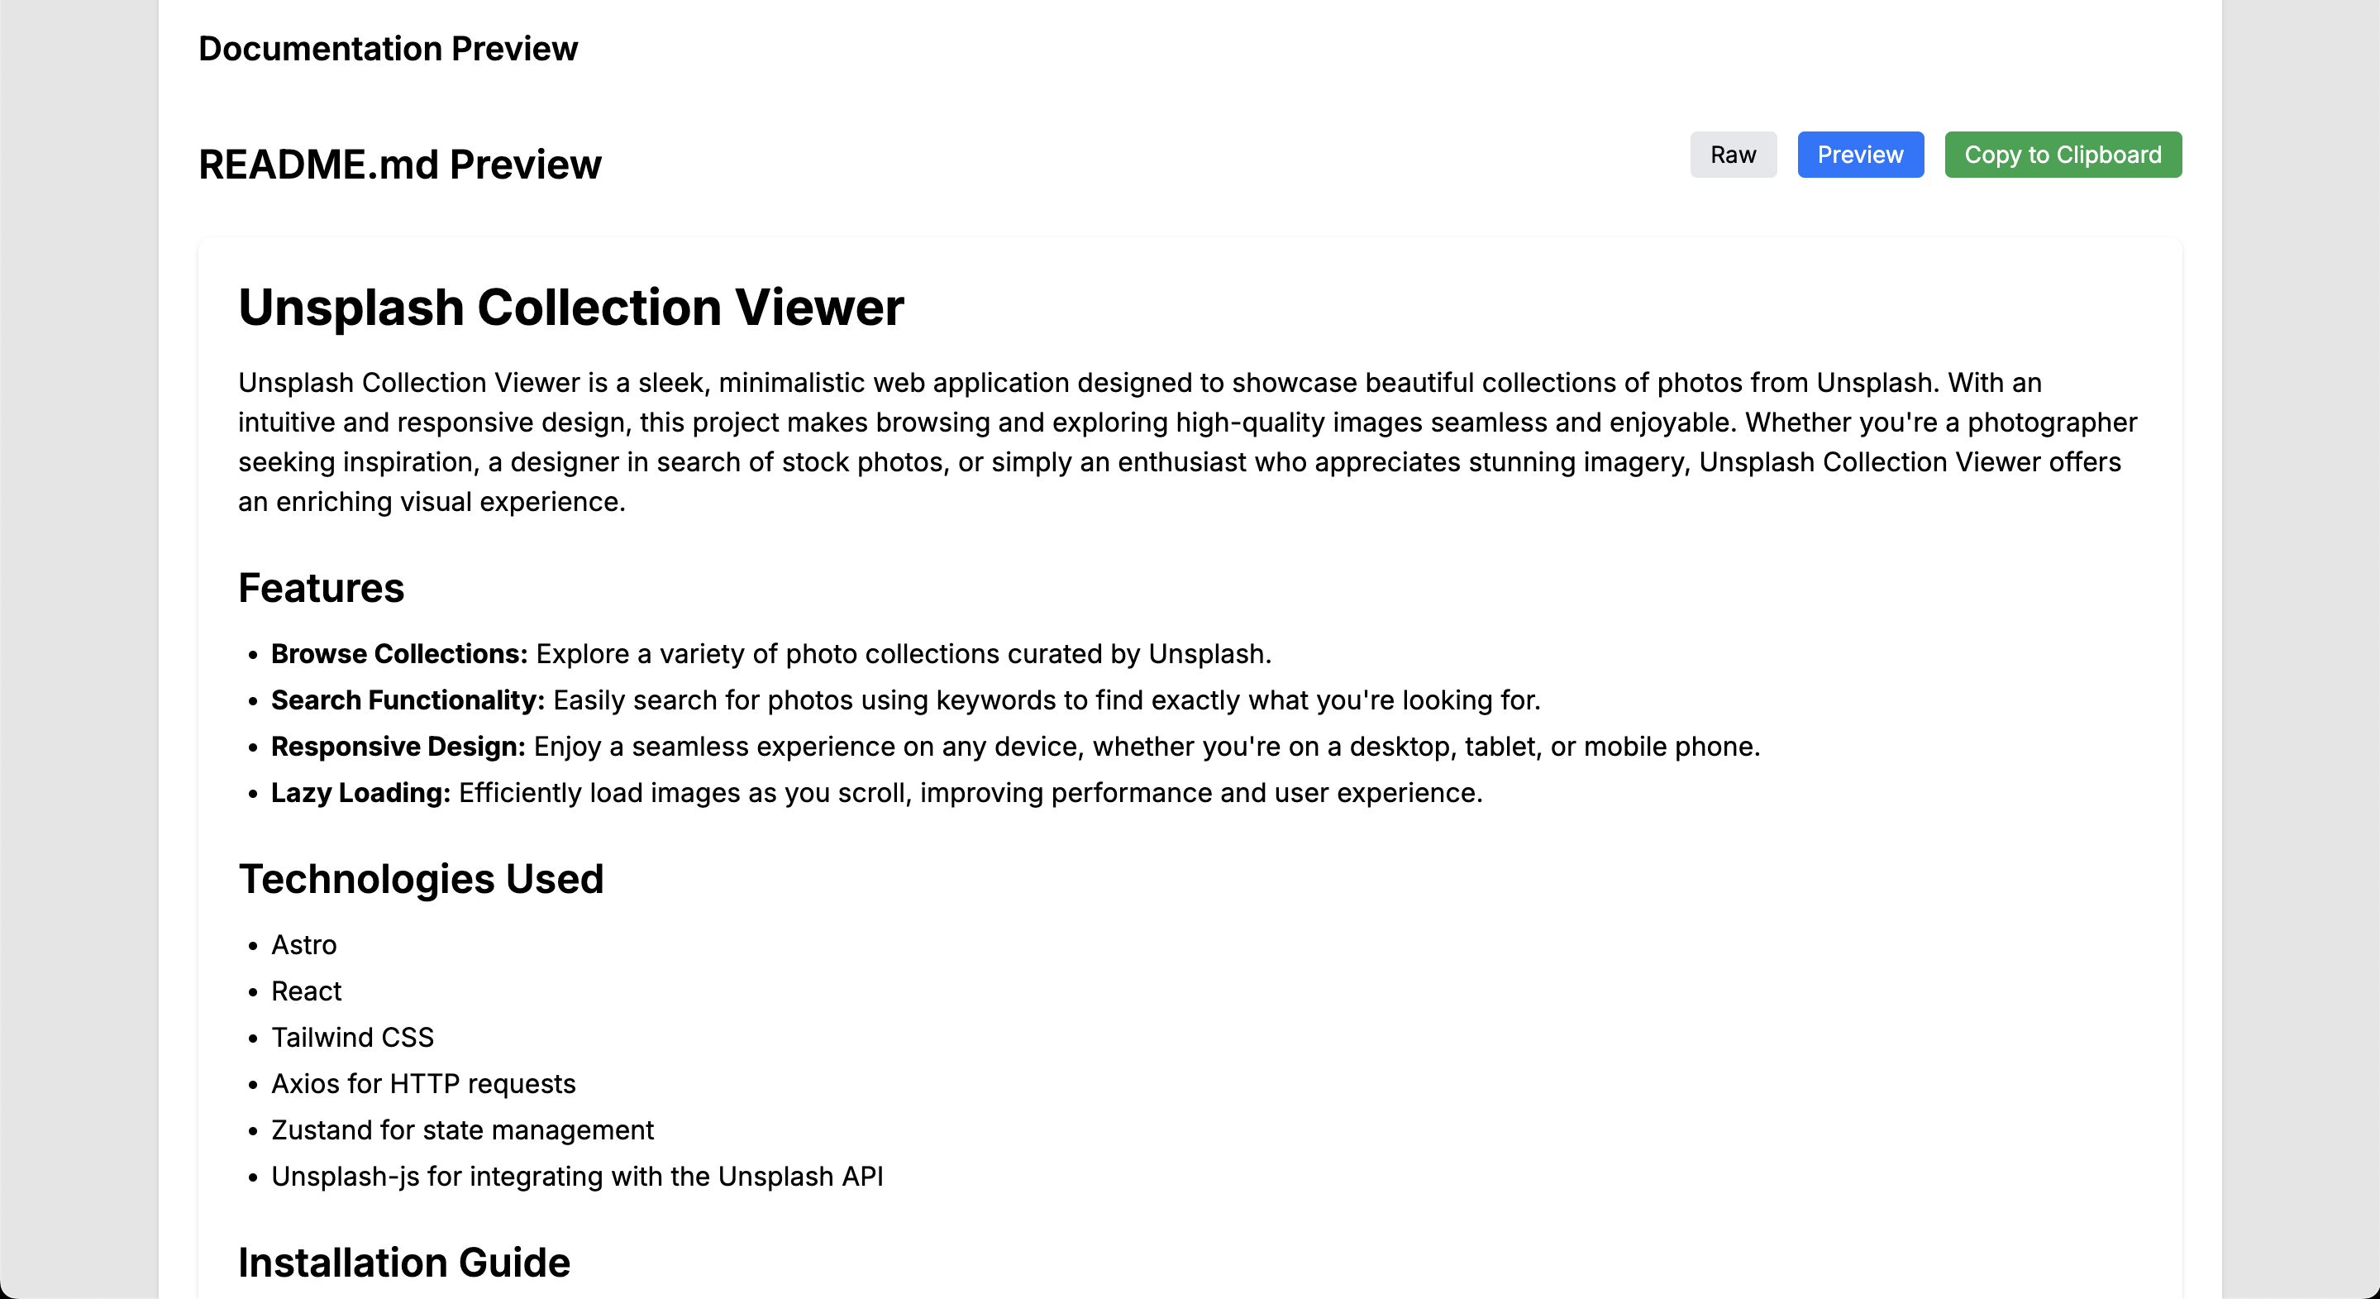The image size is (2380, 1299).
Task: Click the Astro list item
Action: [304, 945]
